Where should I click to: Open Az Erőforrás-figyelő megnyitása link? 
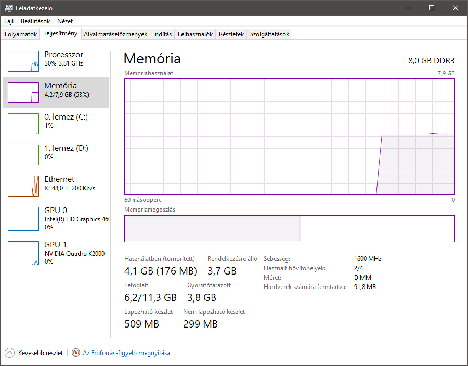pos(126,353)
